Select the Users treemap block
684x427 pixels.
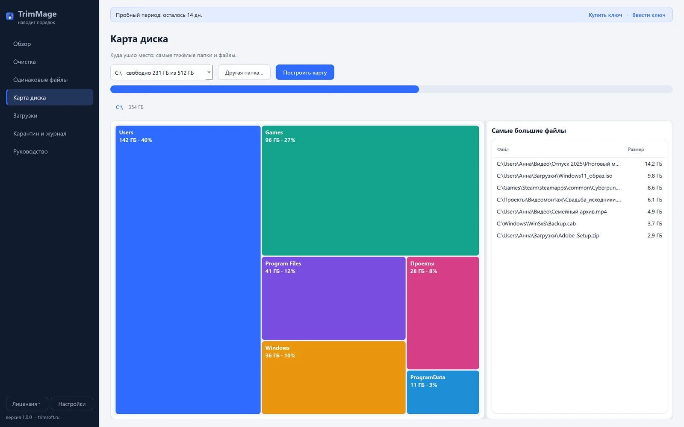point(188,270)
